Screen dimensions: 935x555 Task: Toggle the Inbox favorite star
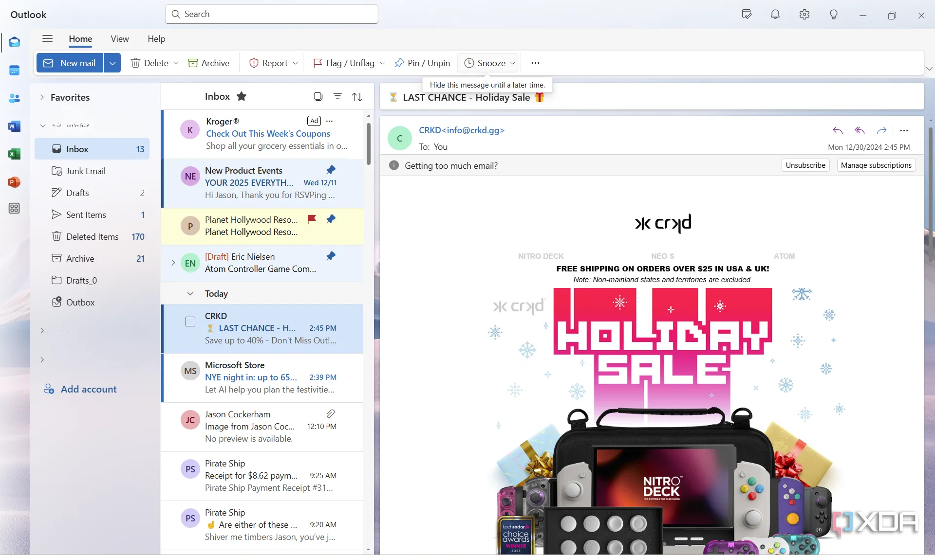point(242,96)
